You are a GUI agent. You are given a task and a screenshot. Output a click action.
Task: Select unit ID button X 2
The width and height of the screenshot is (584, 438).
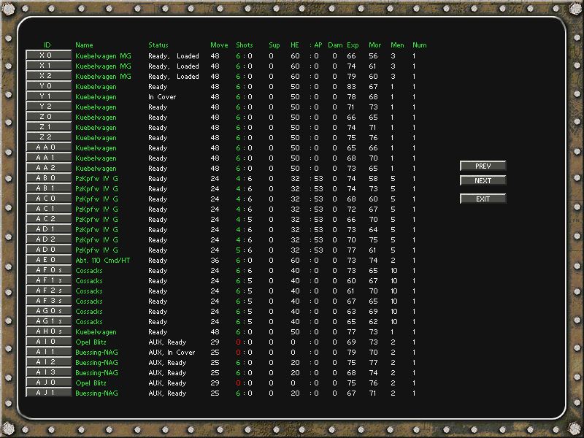point(48,76)
